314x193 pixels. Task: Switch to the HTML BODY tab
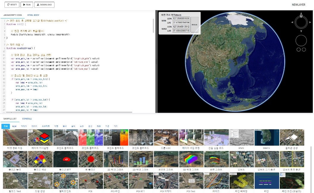[33, 15]
